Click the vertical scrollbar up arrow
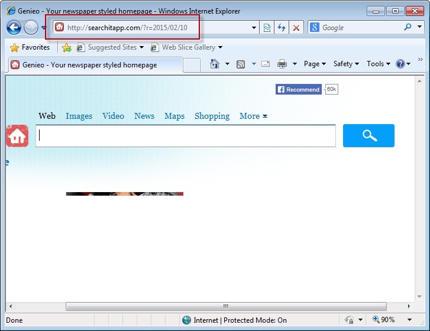Image resolution: width=430 pixels, height=331 pixels. click(x=419, y=81)
